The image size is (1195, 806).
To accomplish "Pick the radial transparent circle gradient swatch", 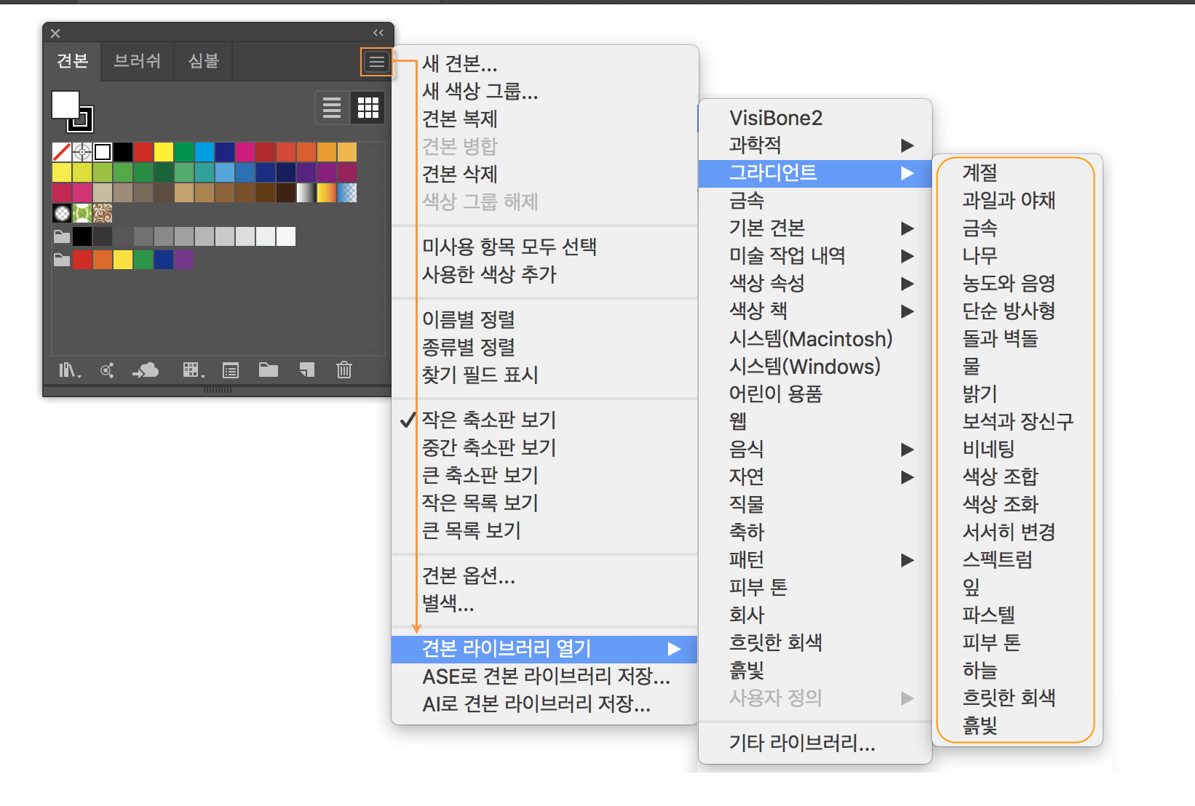I will (62, 213).
